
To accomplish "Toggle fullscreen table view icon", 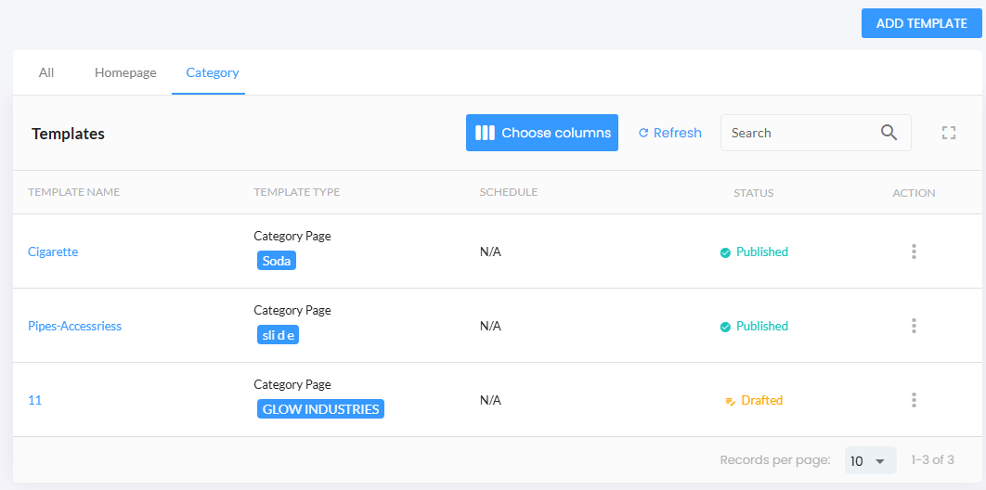I will pos(948,133).
